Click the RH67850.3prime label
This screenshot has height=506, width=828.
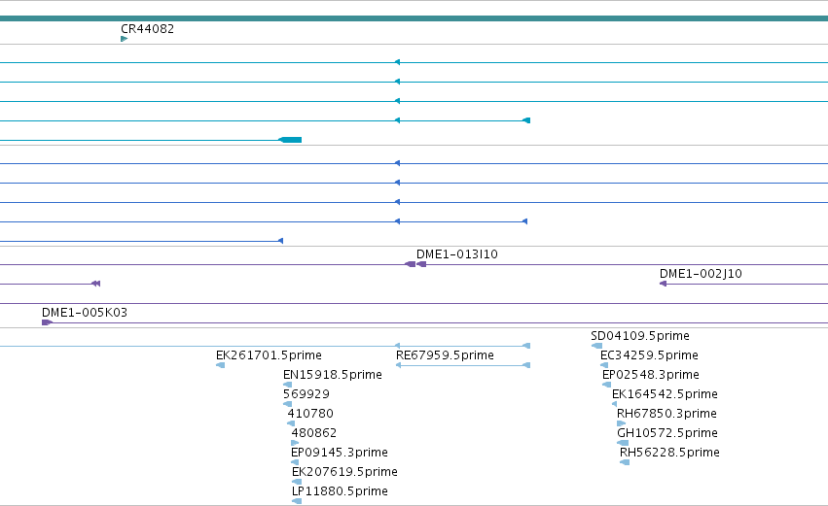(x=666, y=414)
